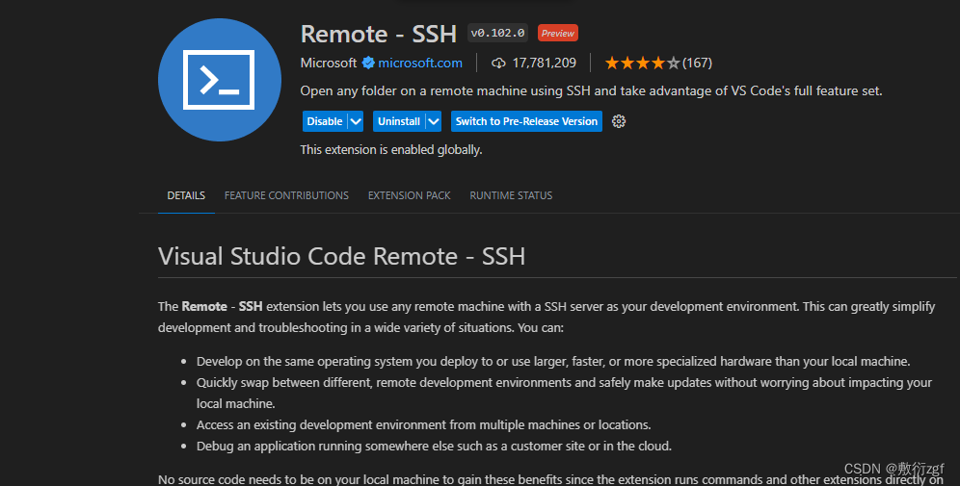Viewport: 960px width, 486px height.
Task: Click the 'Remote - SSH' extension title
Action: tap(379, 34)
